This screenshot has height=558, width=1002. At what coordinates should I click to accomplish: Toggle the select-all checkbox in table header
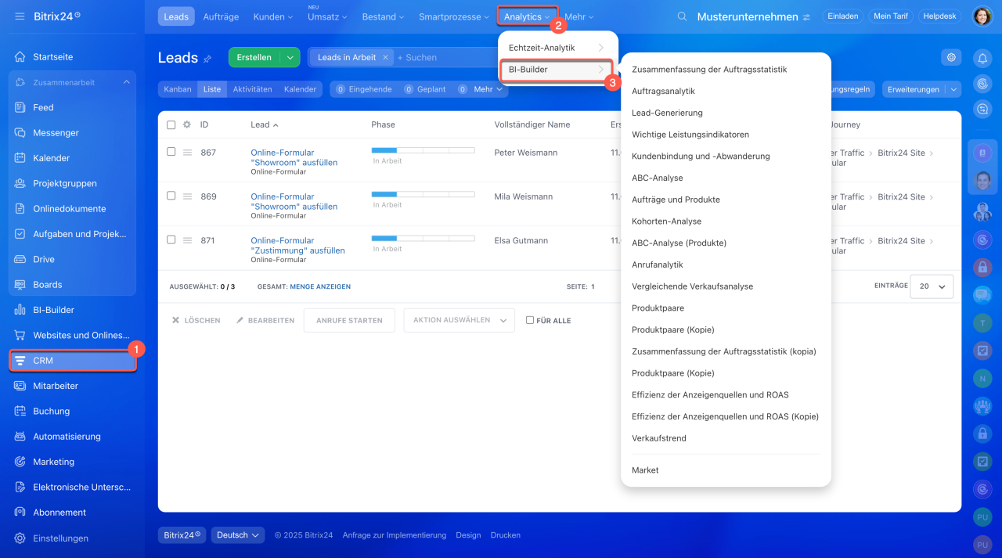coord(171,124)
